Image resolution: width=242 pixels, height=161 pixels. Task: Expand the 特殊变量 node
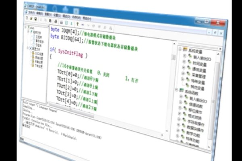coord(183,79)
